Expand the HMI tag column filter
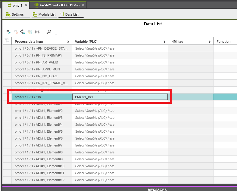This screenshot has width=237, height=191. pyautogui.click(x=209, y=42)
